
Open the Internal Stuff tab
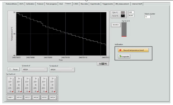137,4
